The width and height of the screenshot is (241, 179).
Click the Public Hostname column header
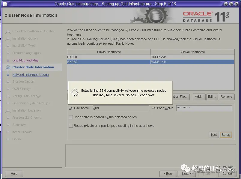(109, 52)
